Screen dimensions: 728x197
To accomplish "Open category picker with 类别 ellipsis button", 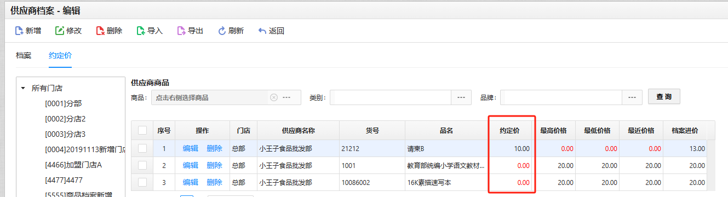I will click(461, 97).
